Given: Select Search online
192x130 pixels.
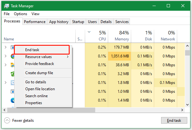Looking at the screenshot, I should click(x=43, y=96).
